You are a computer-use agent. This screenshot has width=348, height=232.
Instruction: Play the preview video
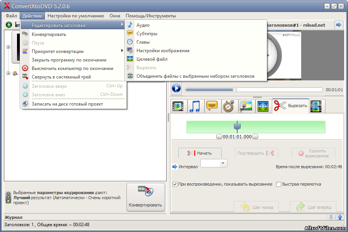tap(176, 89)
